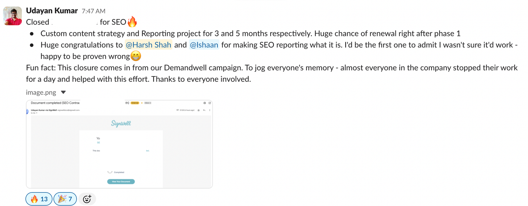The image size is (528, 206).
Task: Click the print icon in the email screenshot
Action: coord(205,103)
